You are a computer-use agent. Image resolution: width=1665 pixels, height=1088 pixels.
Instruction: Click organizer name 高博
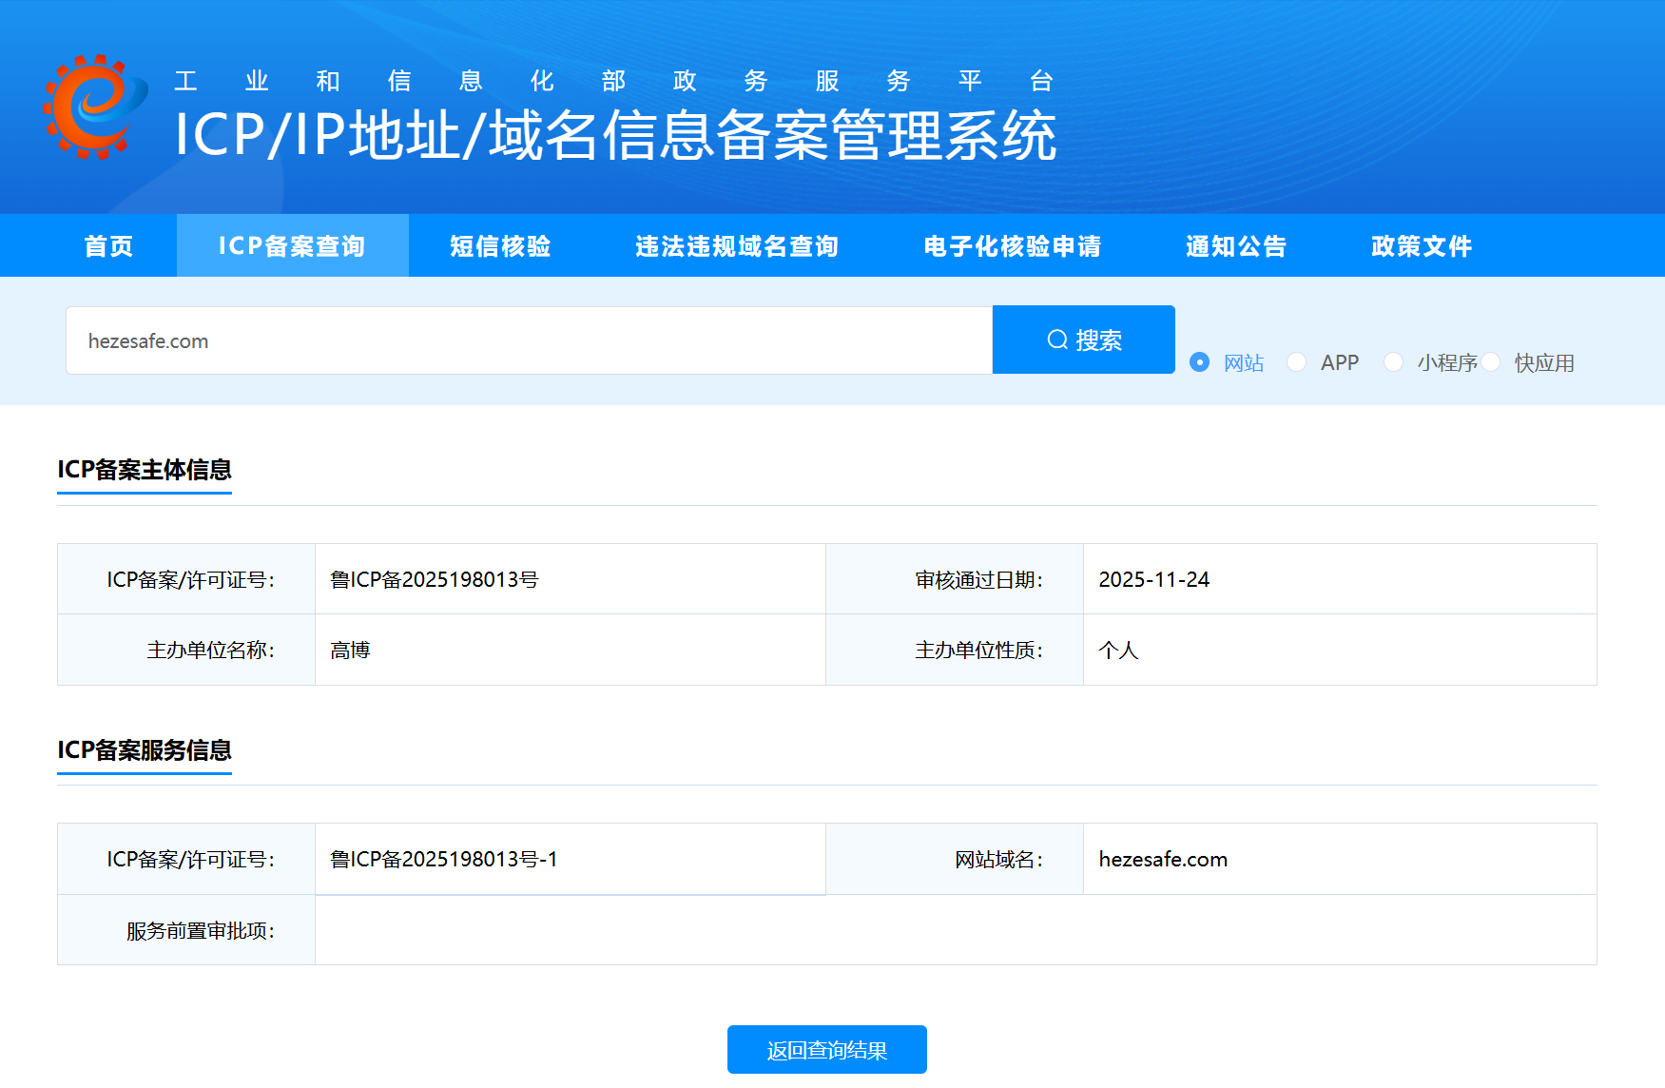[x=350, y=650]
